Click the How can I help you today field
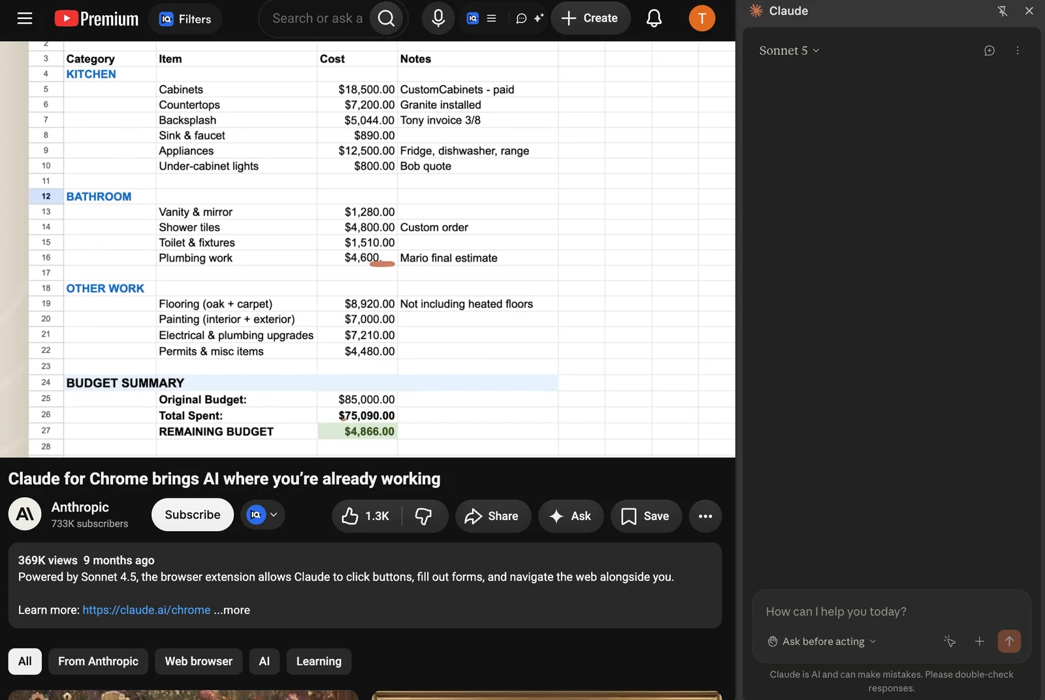The height and width of the screenshot is (700, 1045). (x=892, y=611)
